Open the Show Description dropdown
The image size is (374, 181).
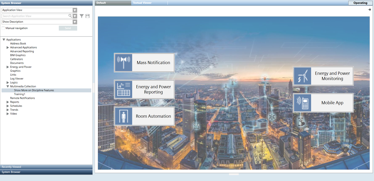[x=75, y=22]
